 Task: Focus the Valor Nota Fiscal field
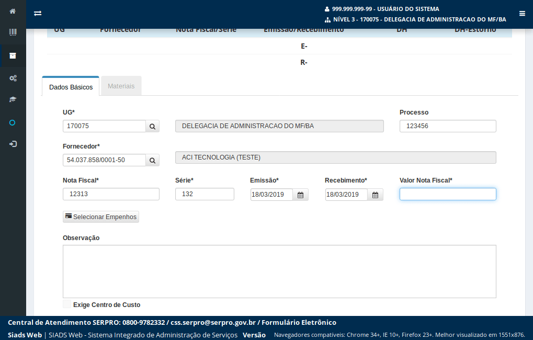tap(448, 194)
